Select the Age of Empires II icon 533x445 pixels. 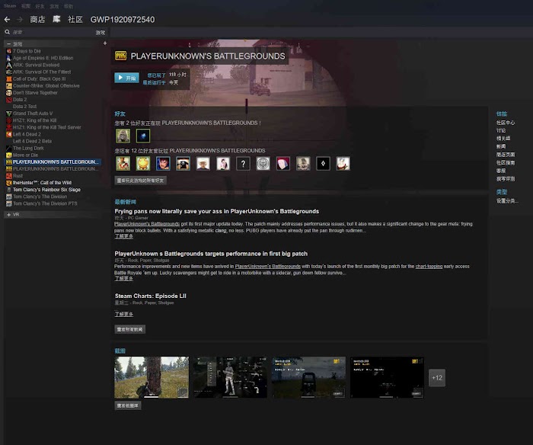click(9, 58)
